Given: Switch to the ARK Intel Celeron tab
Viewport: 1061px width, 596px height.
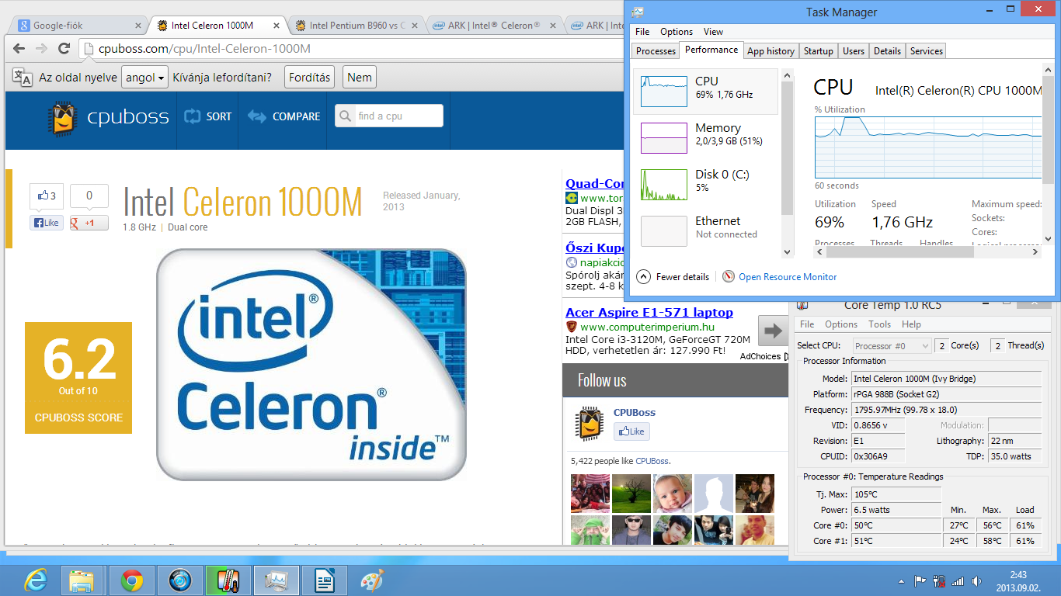Looking at the screenshot, I should coord(495,25).
